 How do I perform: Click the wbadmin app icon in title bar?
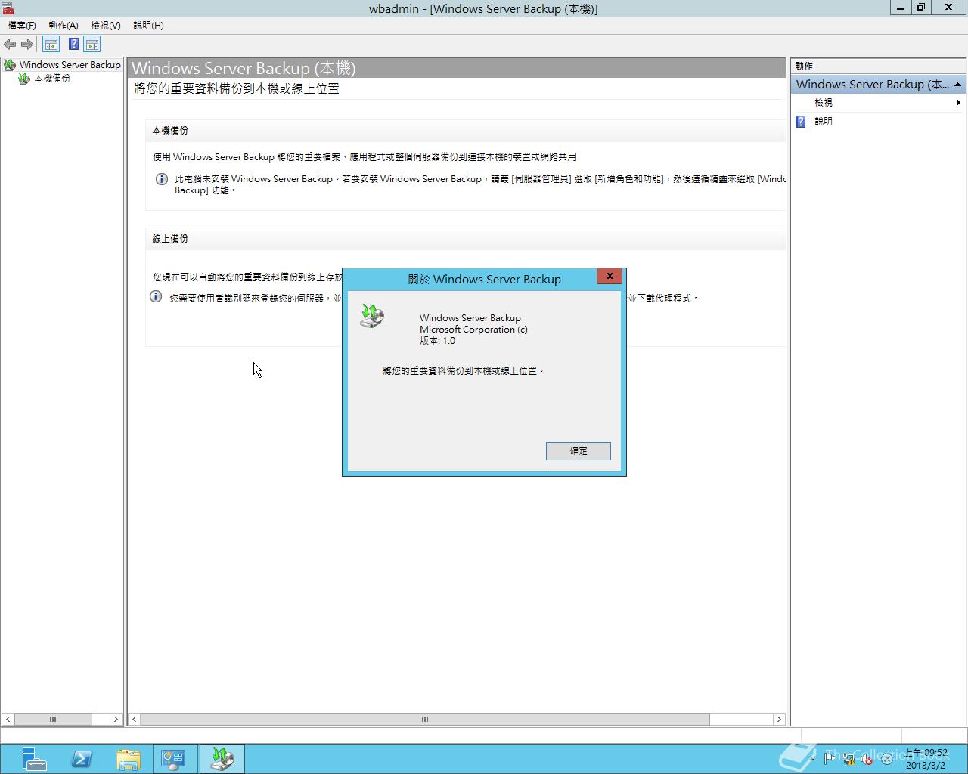pos(8,8)
